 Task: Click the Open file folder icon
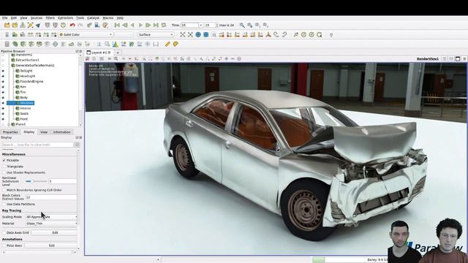tap(7, 26)
